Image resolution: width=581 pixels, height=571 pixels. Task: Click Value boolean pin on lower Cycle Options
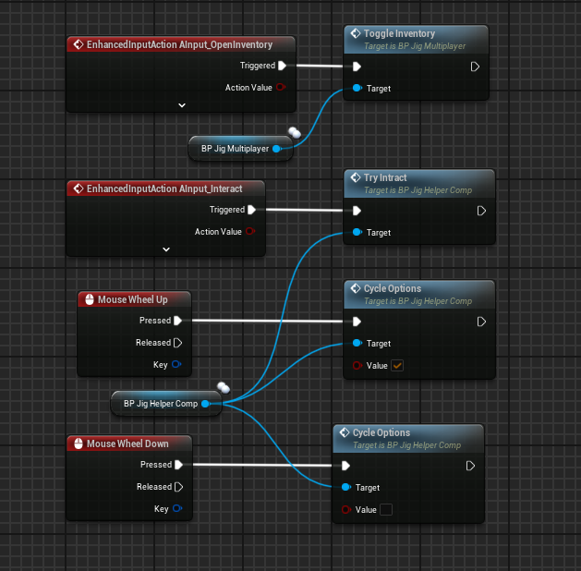click(346, 510)
